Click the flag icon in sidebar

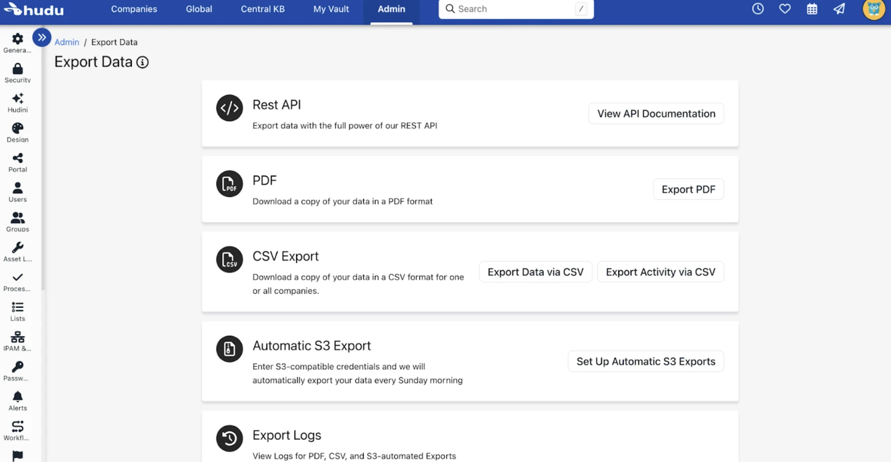point(17,456)
